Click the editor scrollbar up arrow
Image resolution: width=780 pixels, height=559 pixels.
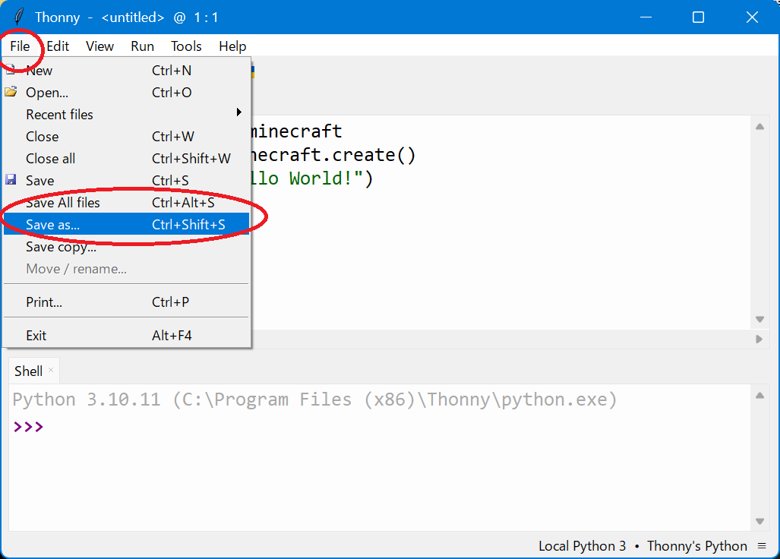click(x=759, y=126)
